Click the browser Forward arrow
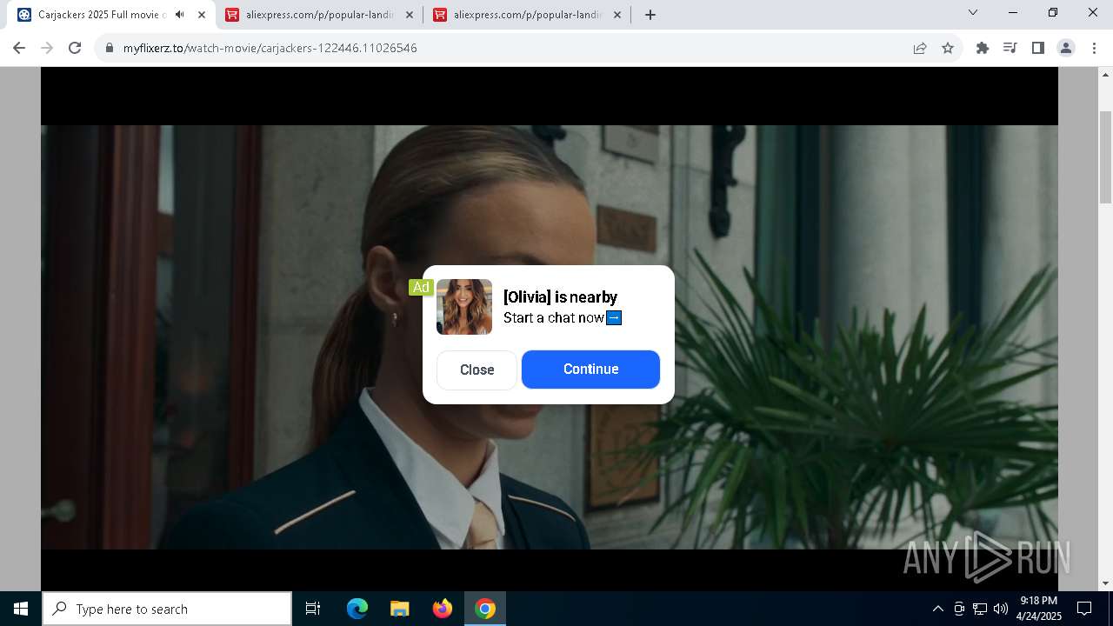Image resolution: width=1113 pixels, height=626 pixels. 47,48
